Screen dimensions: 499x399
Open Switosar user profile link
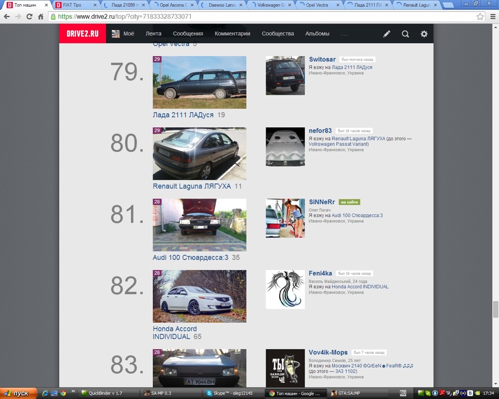tap(322, 59)
